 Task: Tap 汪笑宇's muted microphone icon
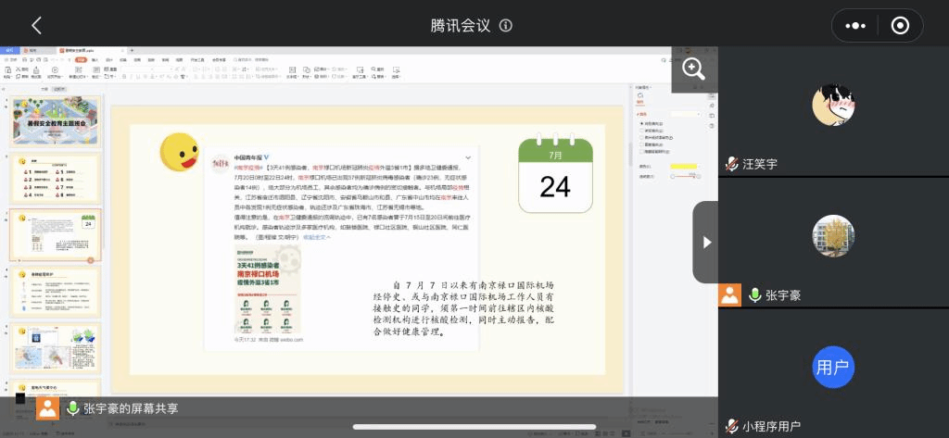(732, 163)
